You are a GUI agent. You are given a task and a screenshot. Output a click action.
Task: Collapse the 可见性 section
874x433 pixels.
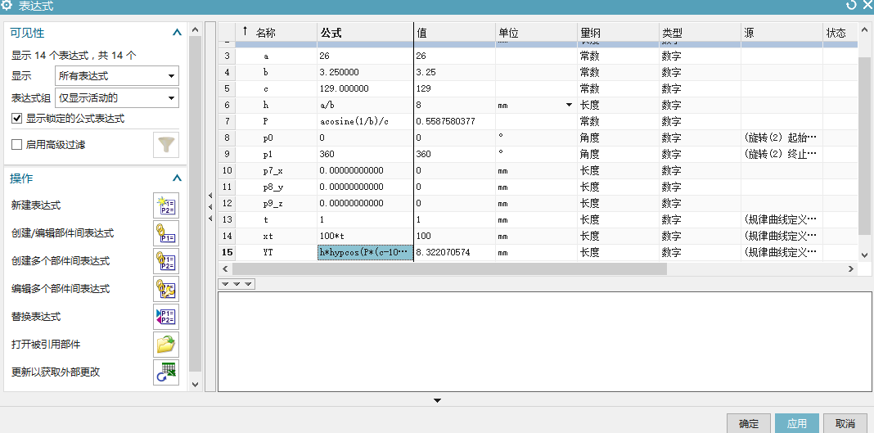176,33
